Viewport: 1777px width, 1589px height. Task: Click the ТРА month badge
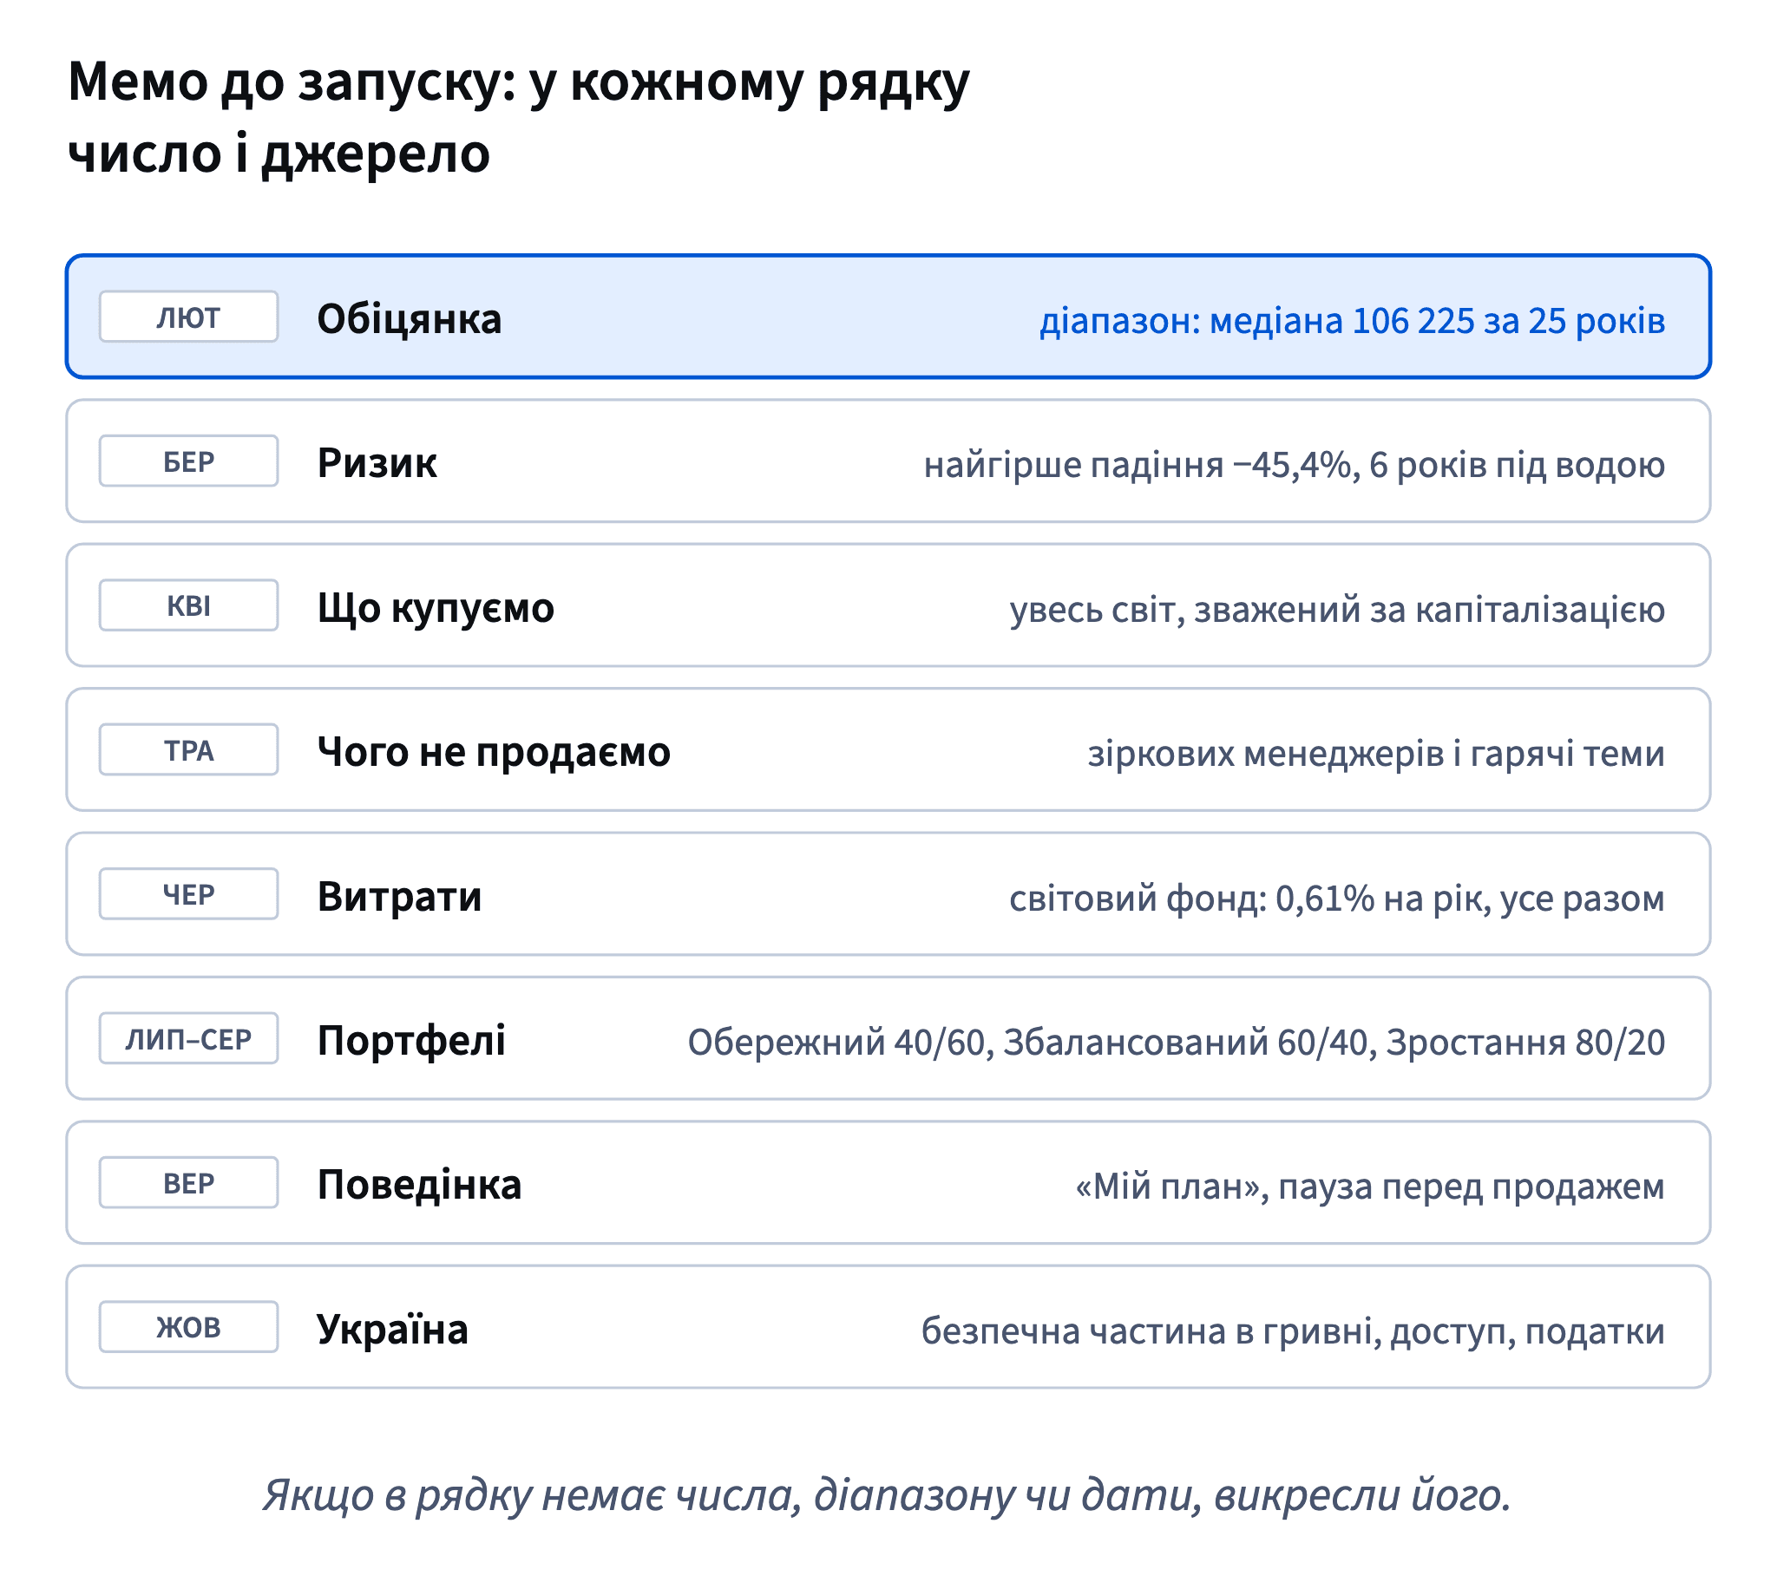pyautogui.click(x=188, y=750)
